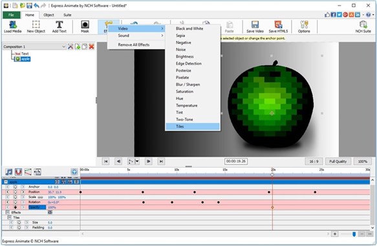377x246 pixels.
Task: Switch to the Object ribbon tab
Action: point(48,15)
